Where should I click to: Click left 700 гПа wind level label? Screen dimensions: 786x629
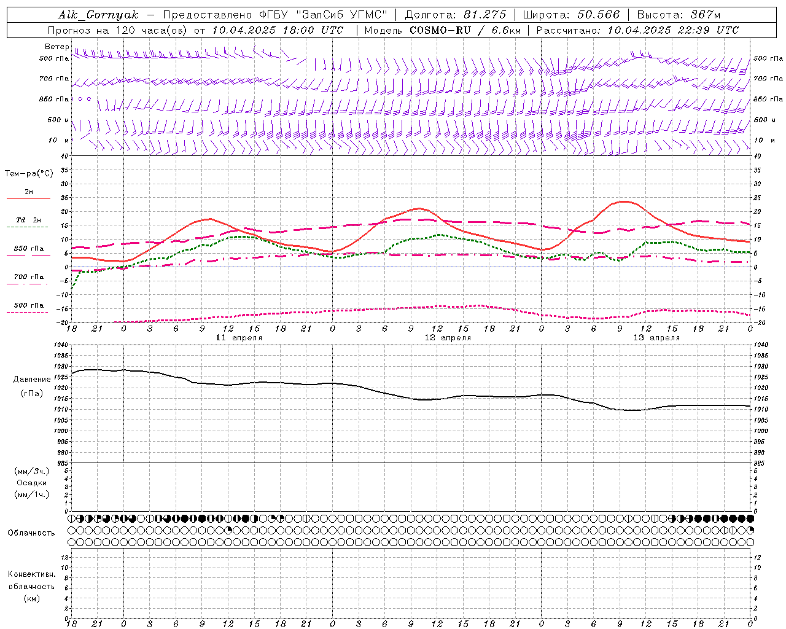pos(54,79)
